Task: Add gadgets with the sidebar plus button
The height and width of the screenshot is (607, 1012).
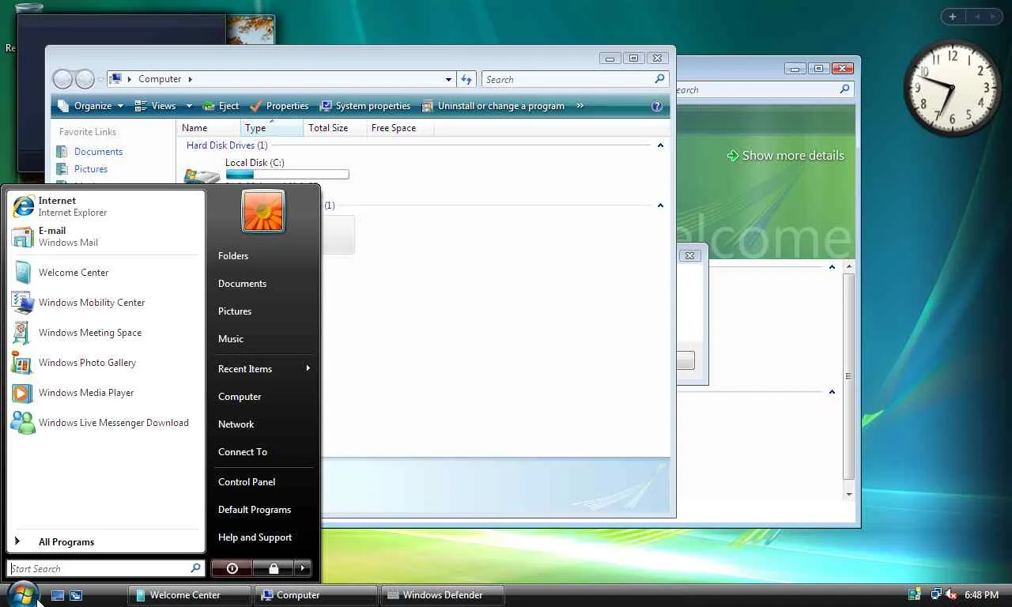Action: click(952, 17)
